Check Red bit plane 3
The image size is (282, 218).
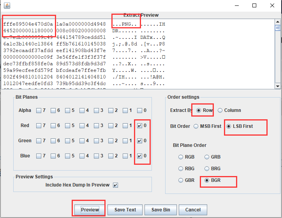[96, 126]
